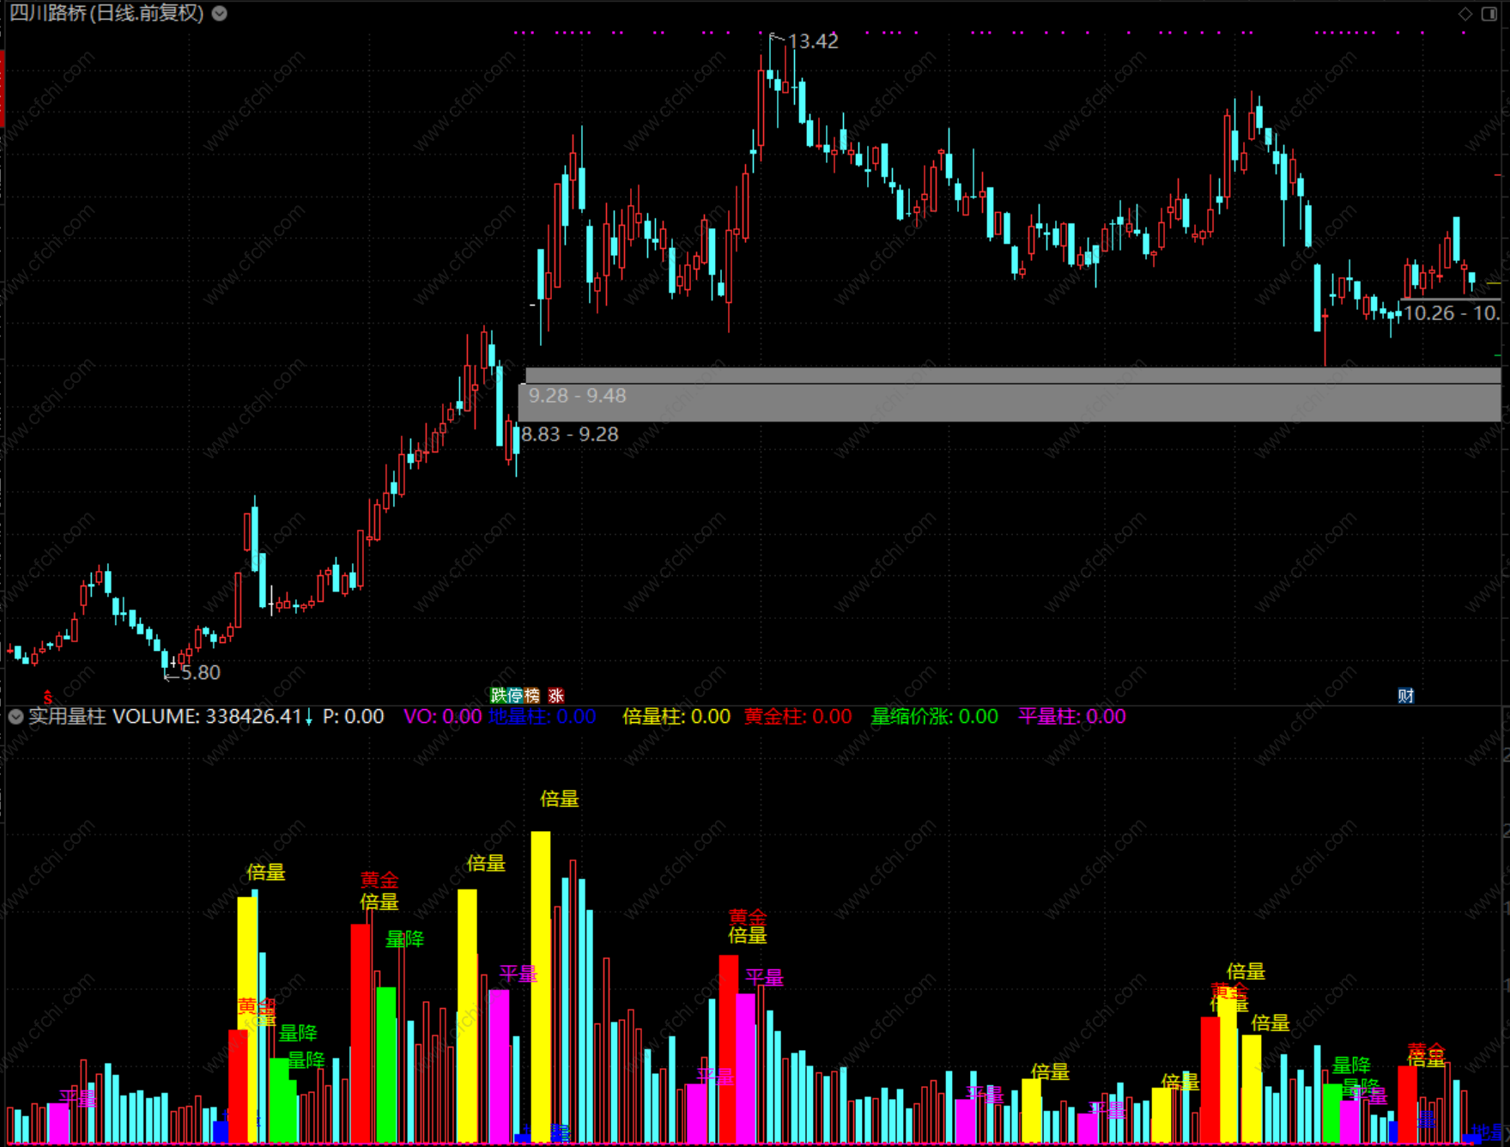Click the 5.80 low price label
This screenshot has height=1147, width=1510.
(201, 672)
